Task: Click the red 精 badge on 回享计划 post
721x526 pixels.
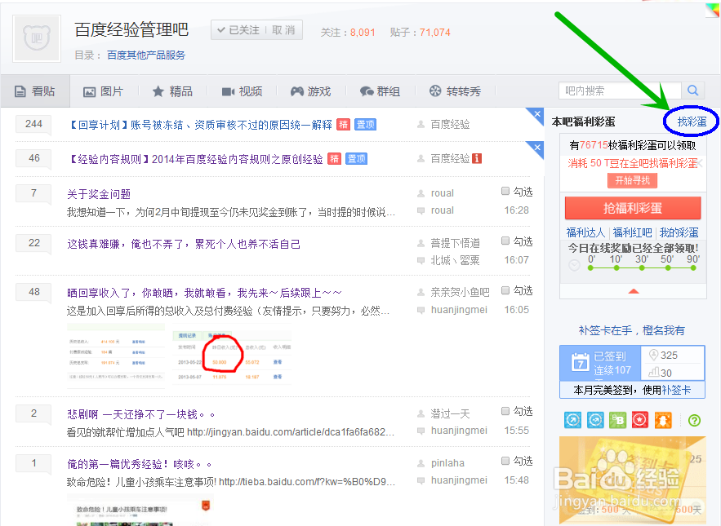Action: tap(343, 125)
